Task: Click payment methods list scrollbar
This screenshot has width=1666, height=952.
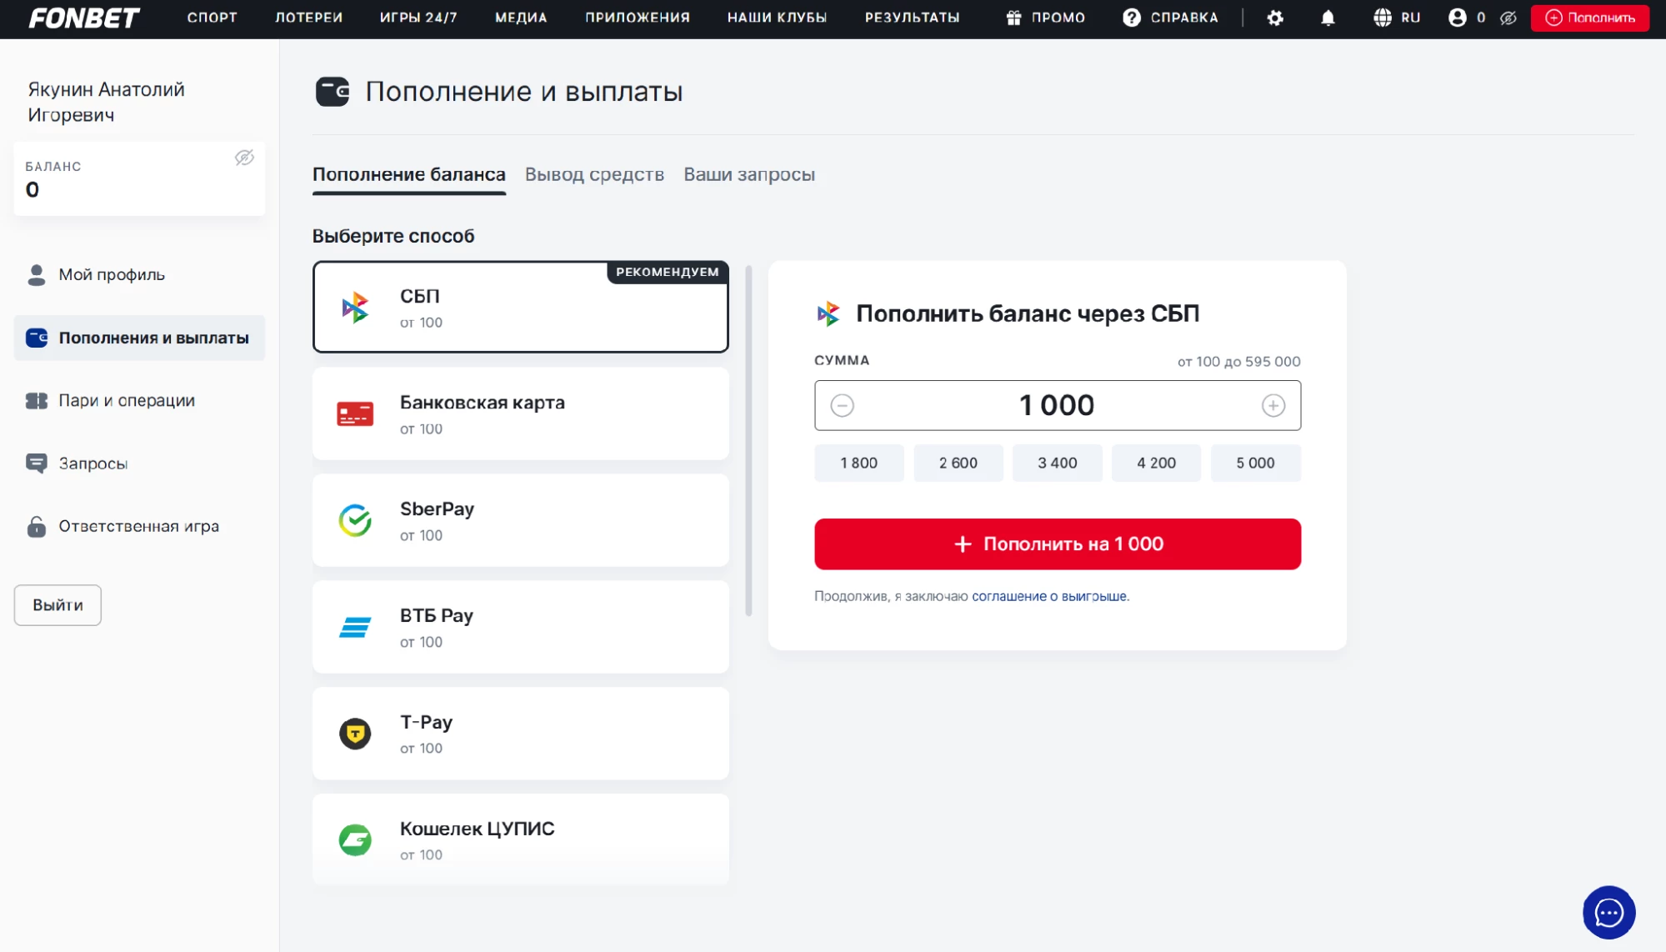Action: 748,441
